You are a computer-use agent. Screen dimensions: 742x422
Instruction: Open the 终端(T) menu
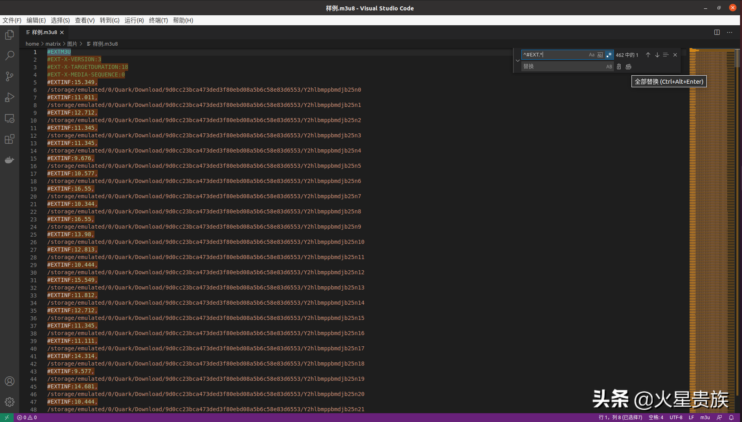pos(159,20)
